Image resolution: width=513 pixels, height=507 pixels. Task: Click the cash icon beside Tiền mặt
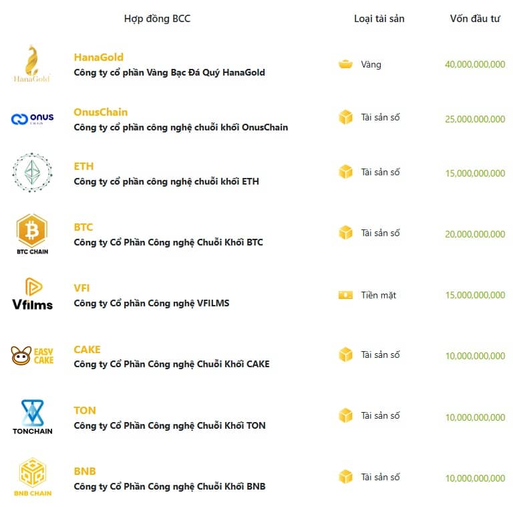tap(345, 295)
